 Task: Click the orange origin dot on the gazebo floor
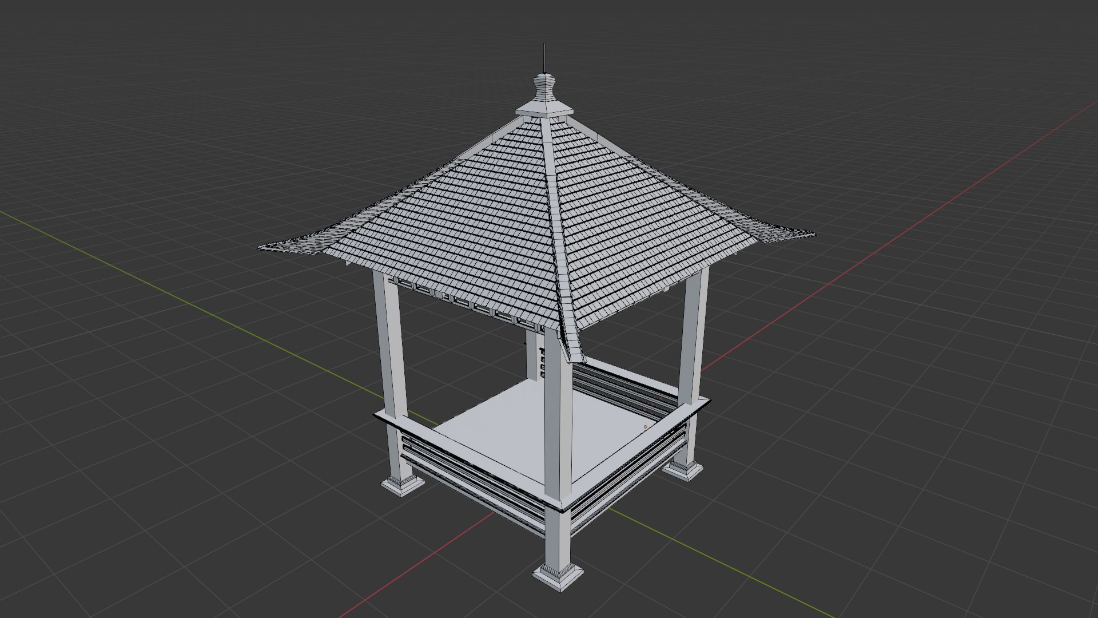(x=646, y=427)
